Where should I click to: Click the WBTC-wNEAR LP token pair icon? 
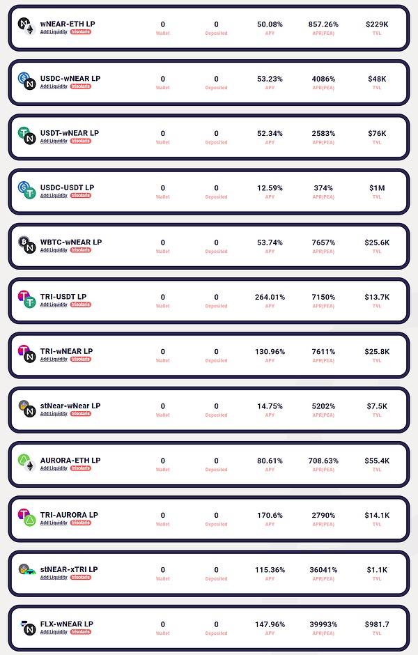click(26, 245)
